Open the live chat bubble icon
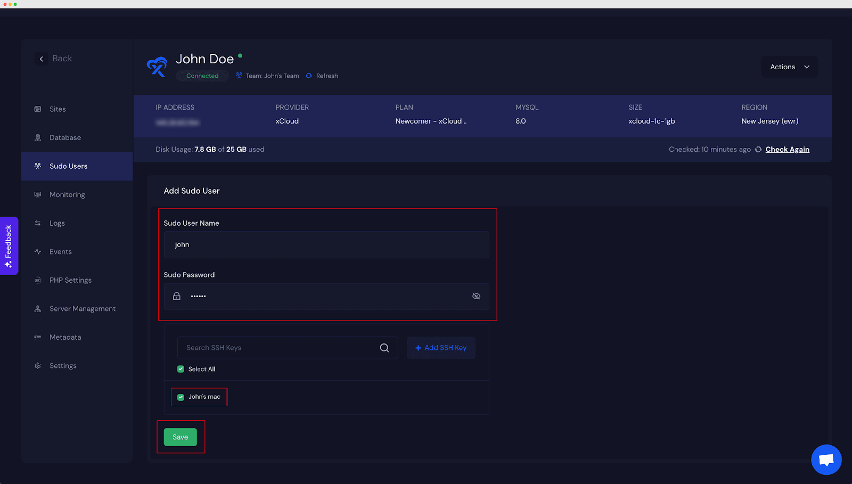852x484 pixels. coord(826,459)
